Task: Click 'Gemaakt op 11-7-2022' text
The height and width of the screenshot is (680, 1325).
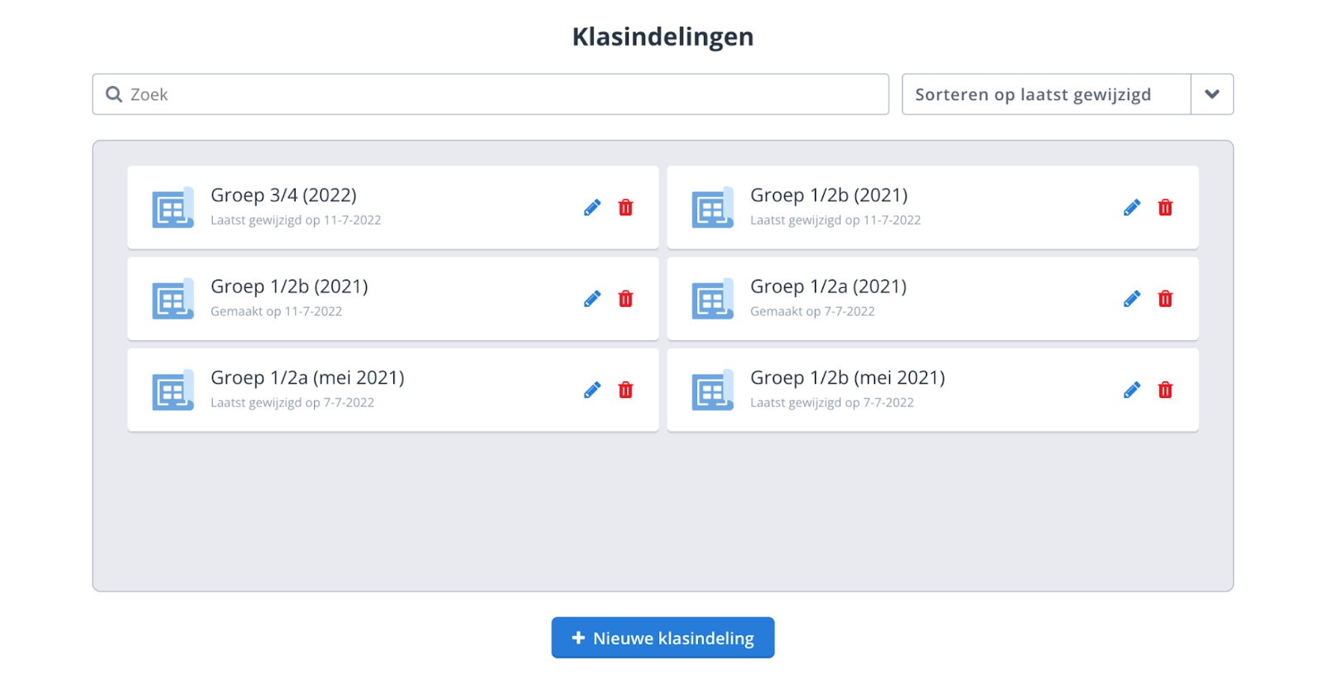Action: click(276, 311)
